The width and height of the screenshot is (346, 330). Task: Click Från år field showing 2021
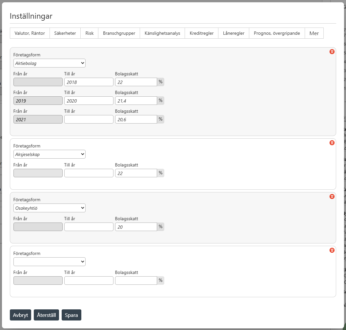38,120
